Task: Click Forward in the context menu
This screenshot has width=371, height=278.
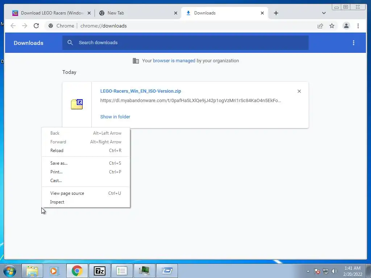Action: pos(86,142)
